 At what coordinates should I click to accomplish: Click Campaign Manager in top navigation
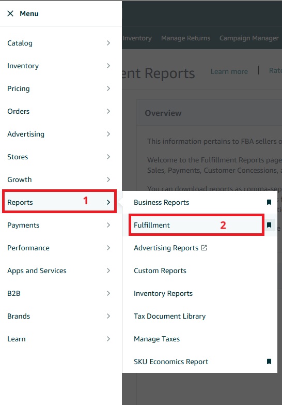click(249, 38)
